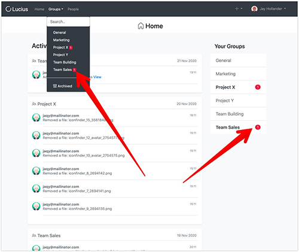
Task: Click avatar beside iconfinder_9_2694135 removal
Action: click(36, 207)
